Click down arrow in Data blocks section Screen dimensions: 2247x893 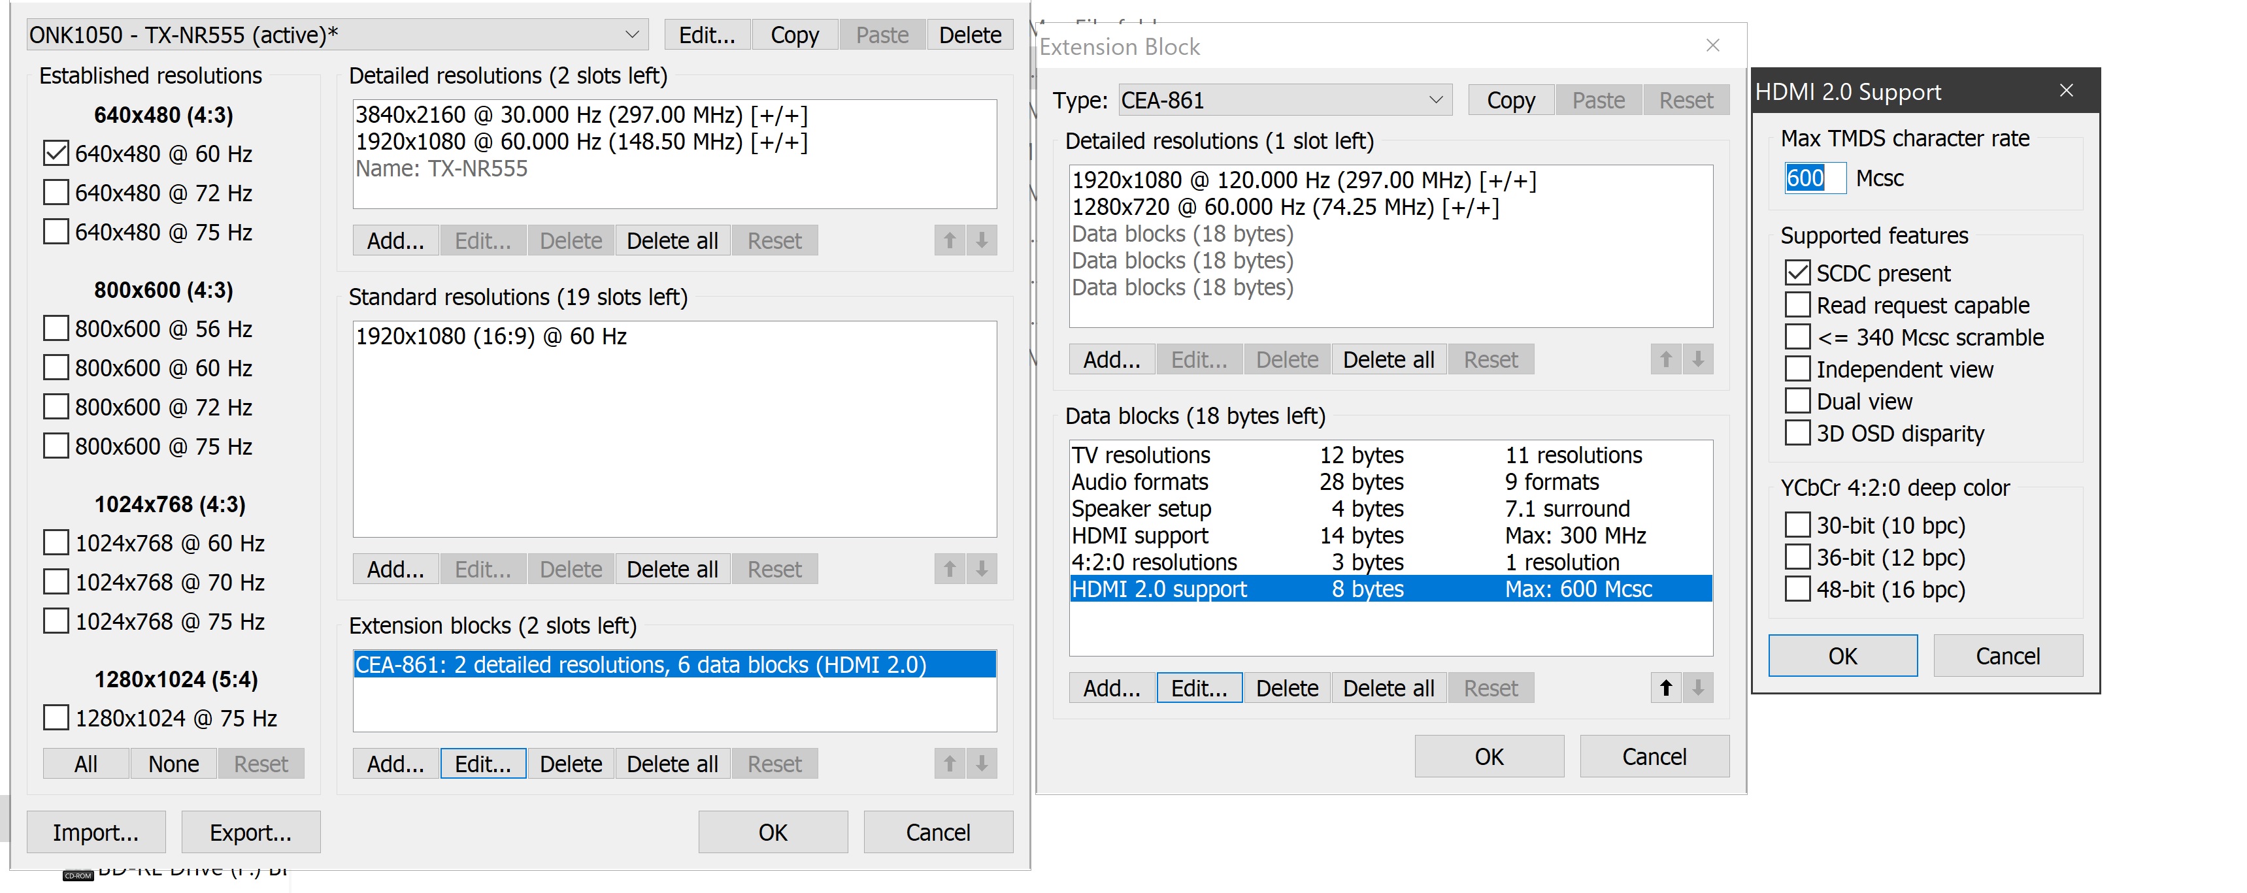coord(1697,688)
